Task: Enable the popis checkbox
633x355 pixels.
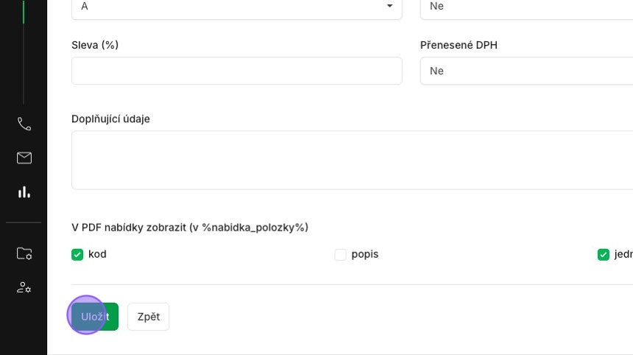Action: pos(340,254)
